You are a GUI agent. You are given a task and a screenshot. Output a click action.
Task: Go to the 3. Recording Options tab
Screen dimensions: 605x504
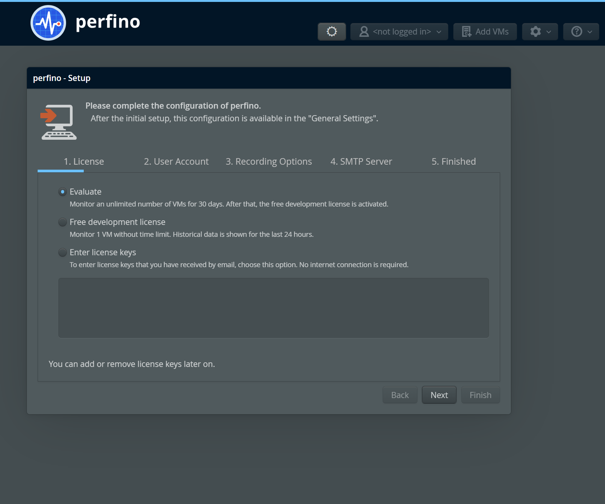tap(269, 162)
